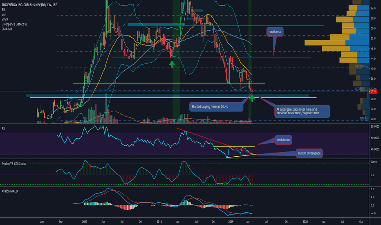Click the 44.0 price axis label
The height and width of the screenshot is (225, 381).
[373, 59]
